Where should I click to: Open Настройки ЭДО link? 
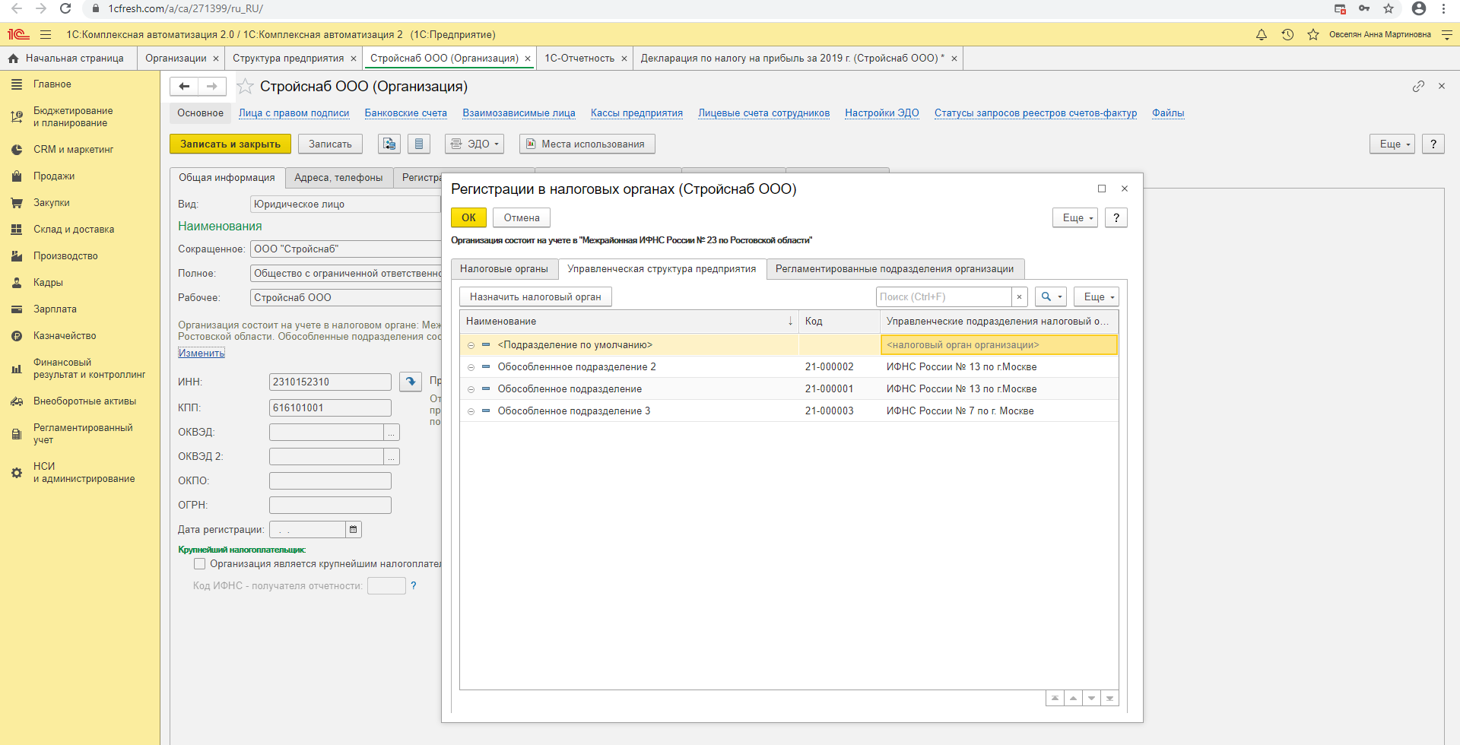click(x=882, y=113)
